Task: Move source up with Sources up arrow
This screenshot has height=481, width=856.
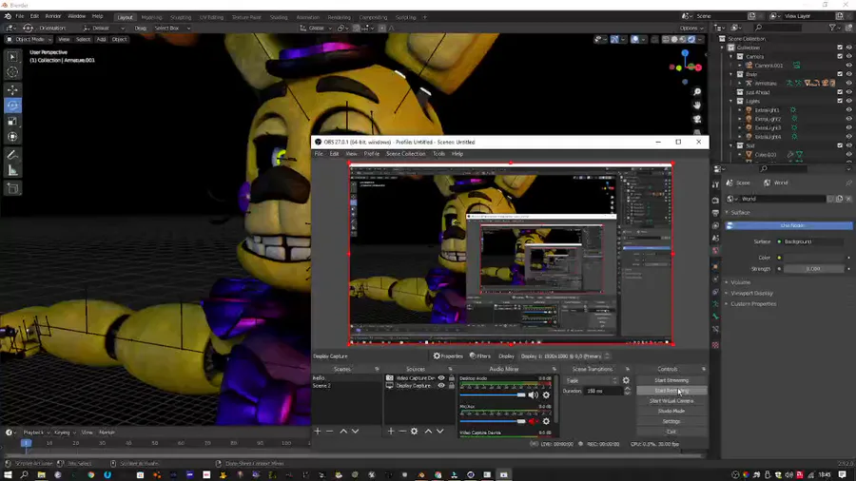Action: click(429, 431)
